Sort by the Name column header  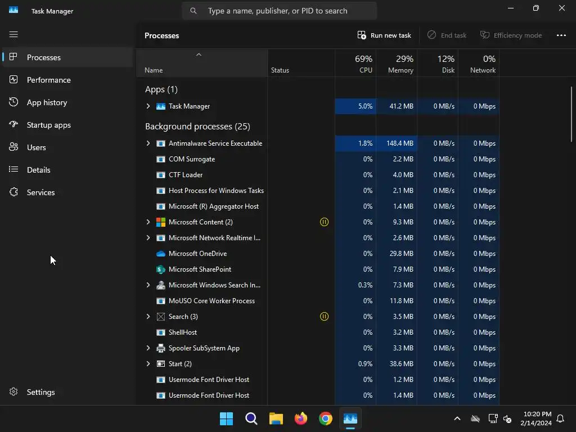point(202,63)
